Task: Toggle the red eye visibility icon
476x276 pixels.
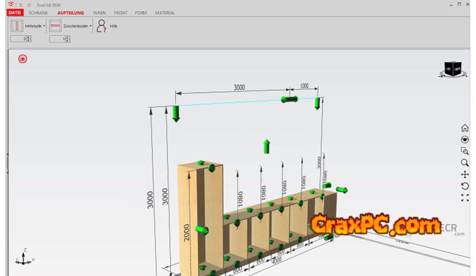Action: click(x=23, y=59)
